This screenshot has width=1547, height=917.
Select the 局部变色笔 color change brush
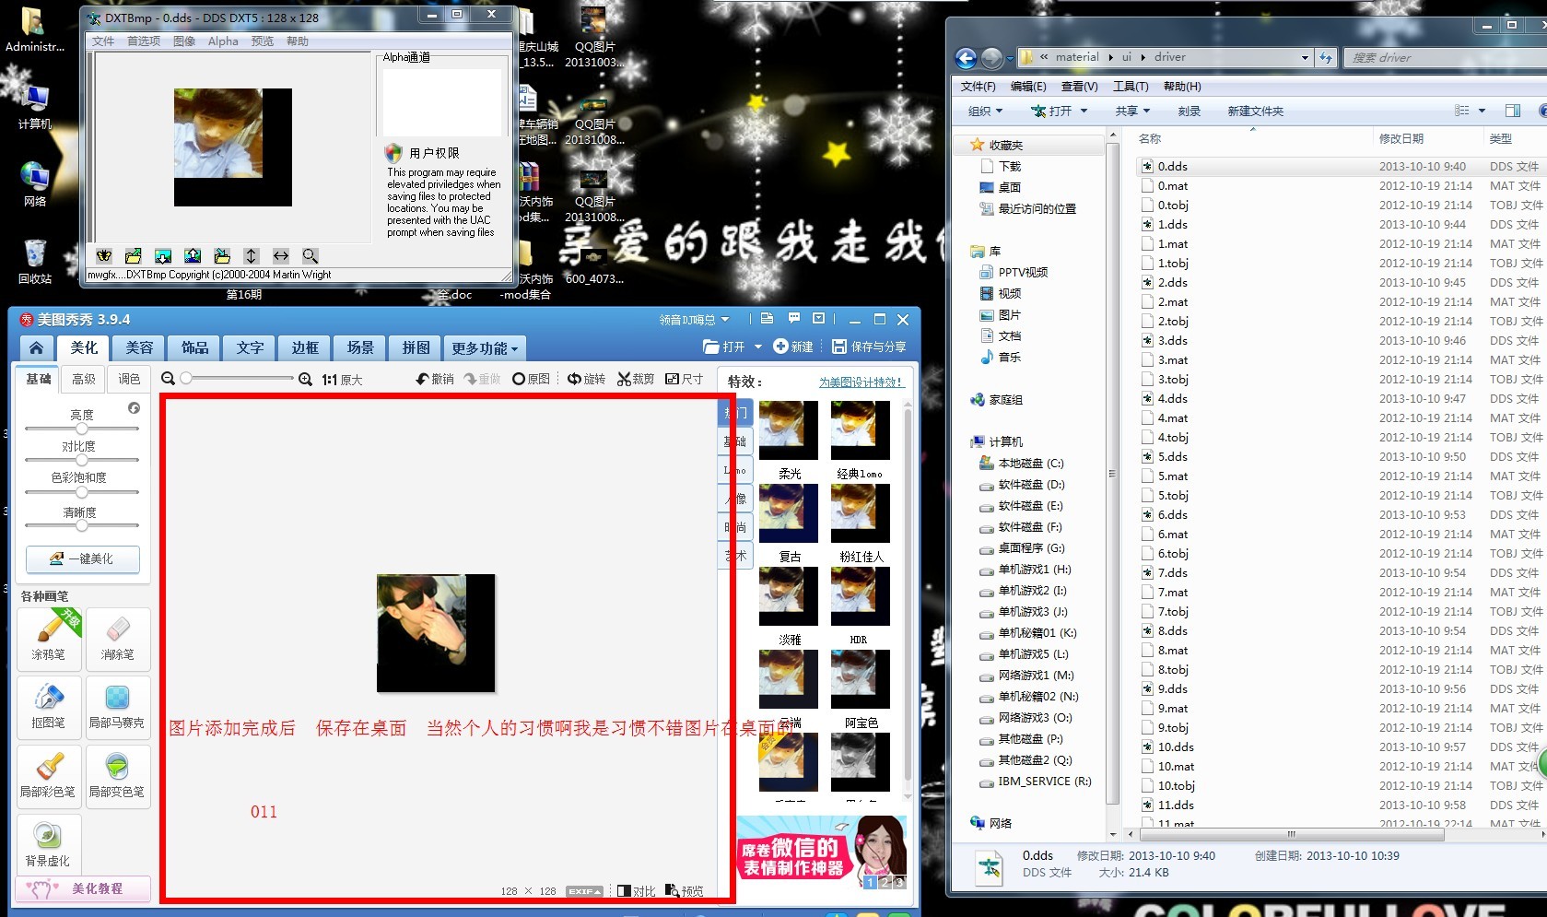[x=117, y=776]
